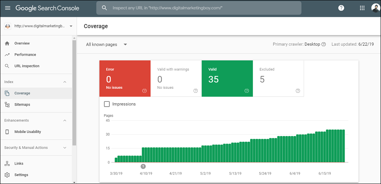The image size is (381, 184).
Task: Collapse the Enhancements section
Action: [x=65, y=120]
